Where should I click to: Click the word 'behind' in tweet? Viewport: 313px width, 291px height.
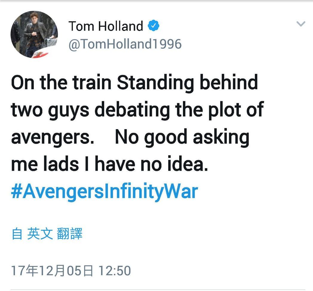(229, 82)
